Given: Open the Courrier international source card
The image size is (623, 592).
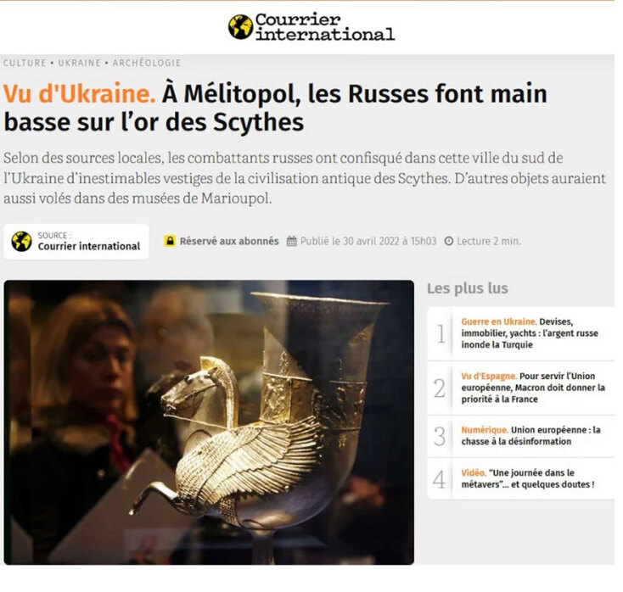Looking at the screenshot, I should pyautogui.click(x=76, y=242).
